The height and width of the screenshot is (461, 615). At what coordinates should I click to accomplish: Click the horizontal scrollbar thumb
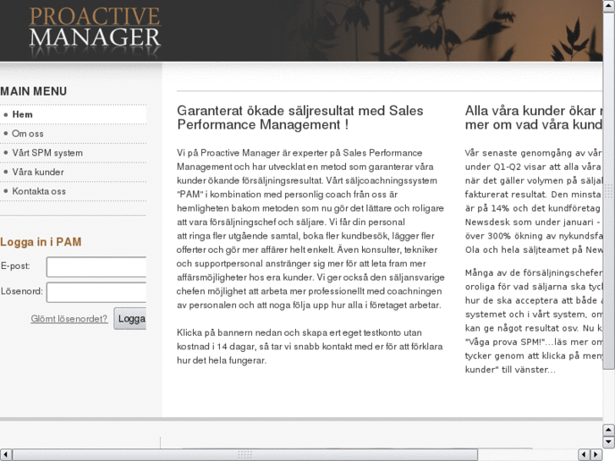pyautogui.click(x=245, y=455)
